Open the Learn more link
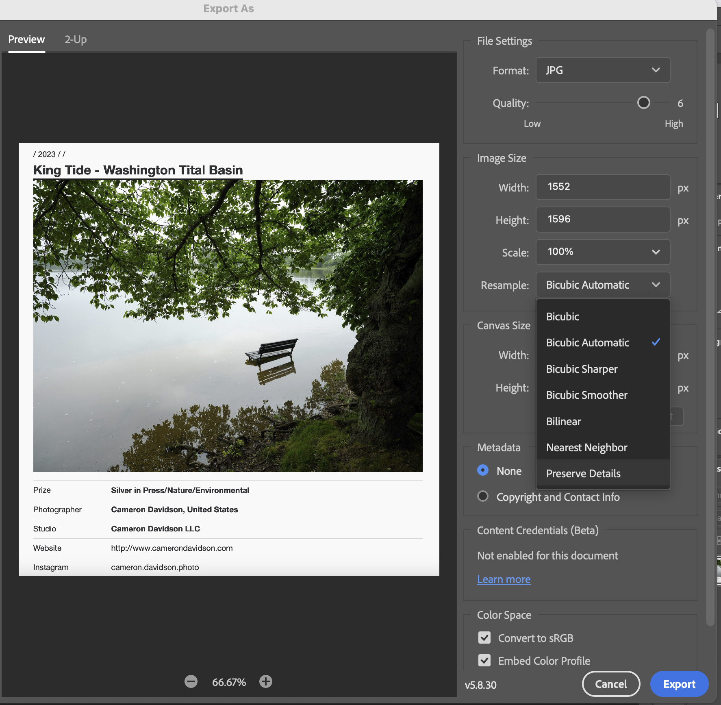Screen dimensions: 721x705 504,579
